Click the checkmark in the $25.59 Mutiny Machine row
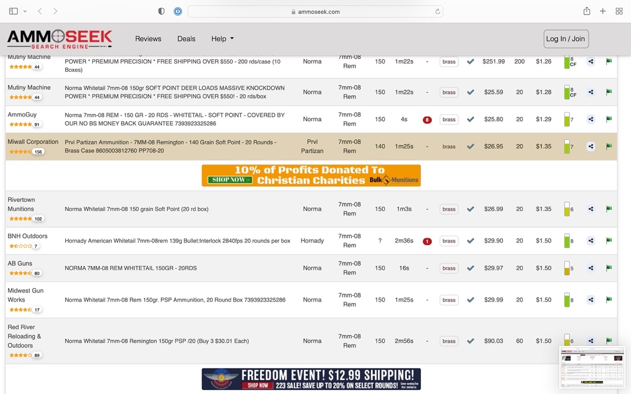This screenshot has width=631, height=394. pyautogui.click(x=471, y=92)
